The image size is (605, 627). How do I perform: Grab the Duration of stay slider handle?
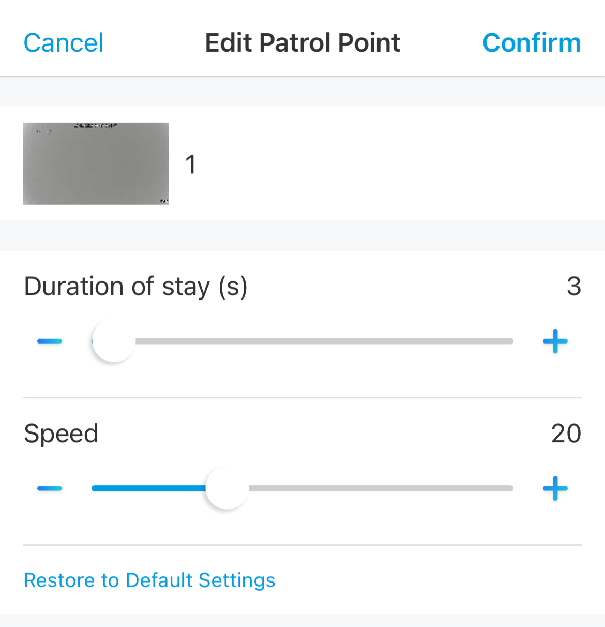click(113, 341)
